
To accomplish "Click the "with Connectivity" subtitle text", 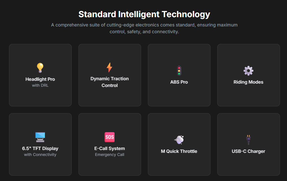I will [40, 155].
